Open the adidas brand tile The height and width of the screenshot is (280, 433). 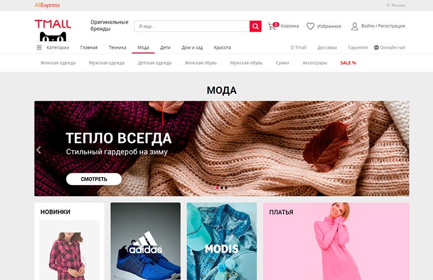click(146, 242)
